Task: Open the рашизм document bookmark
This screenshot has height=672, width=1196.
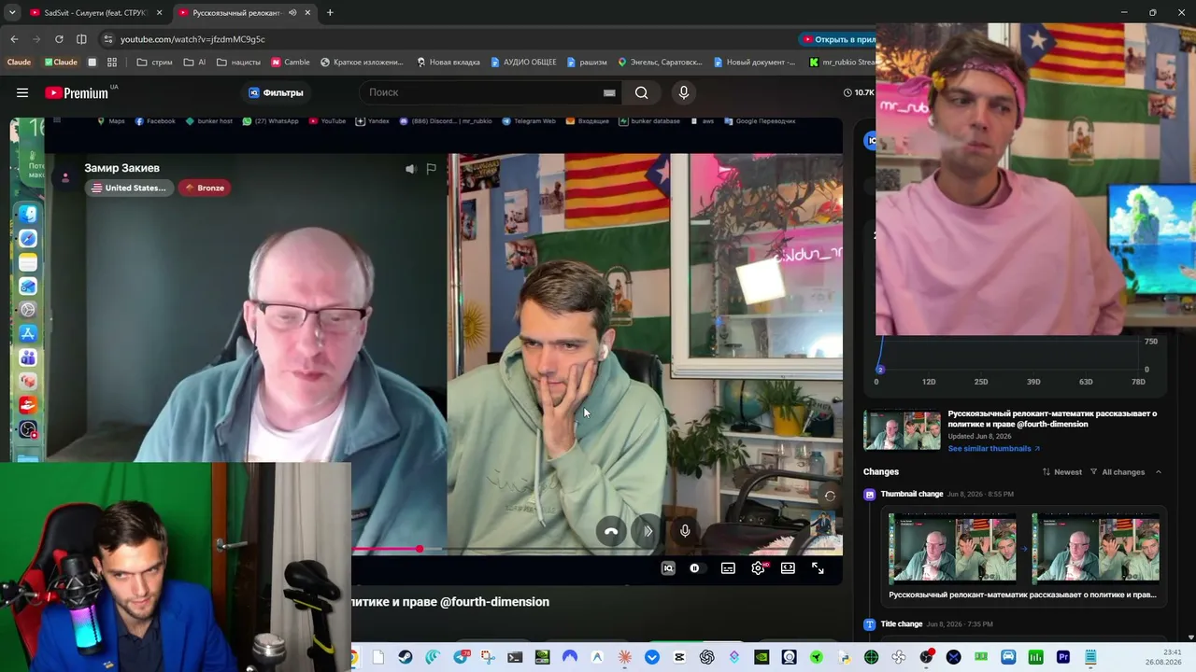Action: pos(587,63)
